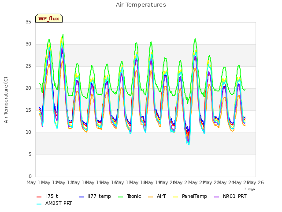Click the Time x-axis label
Screen dimensions: 282x212
click(x=249, y=189)
